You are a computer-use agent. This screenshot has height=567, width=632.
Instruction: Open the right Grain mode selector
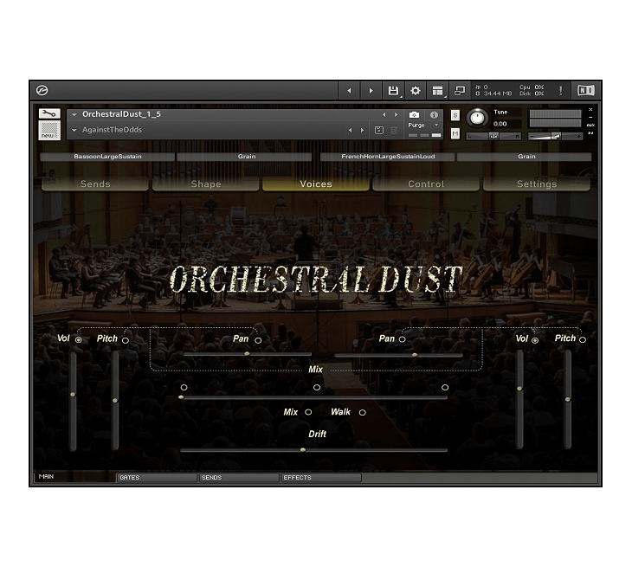525,157
